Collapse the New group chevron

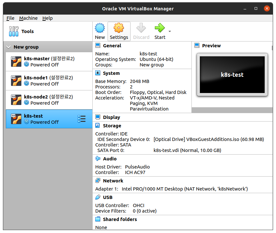coord(8,47)
